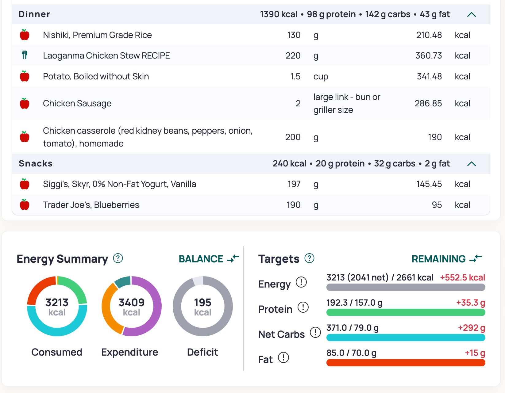
Task: Edit the 220 amount for Laoganma Chicken Stew
Action: coord(293,55)
